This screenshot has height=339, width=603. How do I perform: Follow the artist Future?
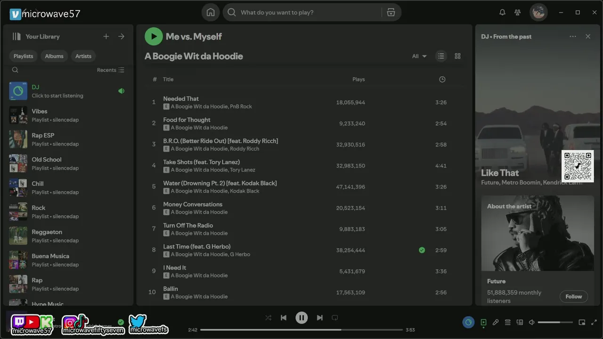tap(573, 296)
